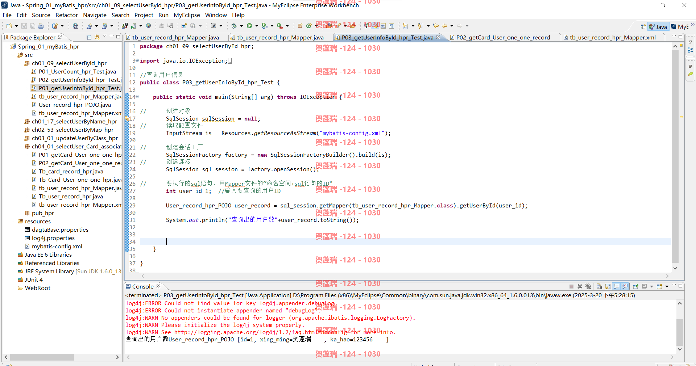Click the Open Perspective icon

[x=643, y=26]
